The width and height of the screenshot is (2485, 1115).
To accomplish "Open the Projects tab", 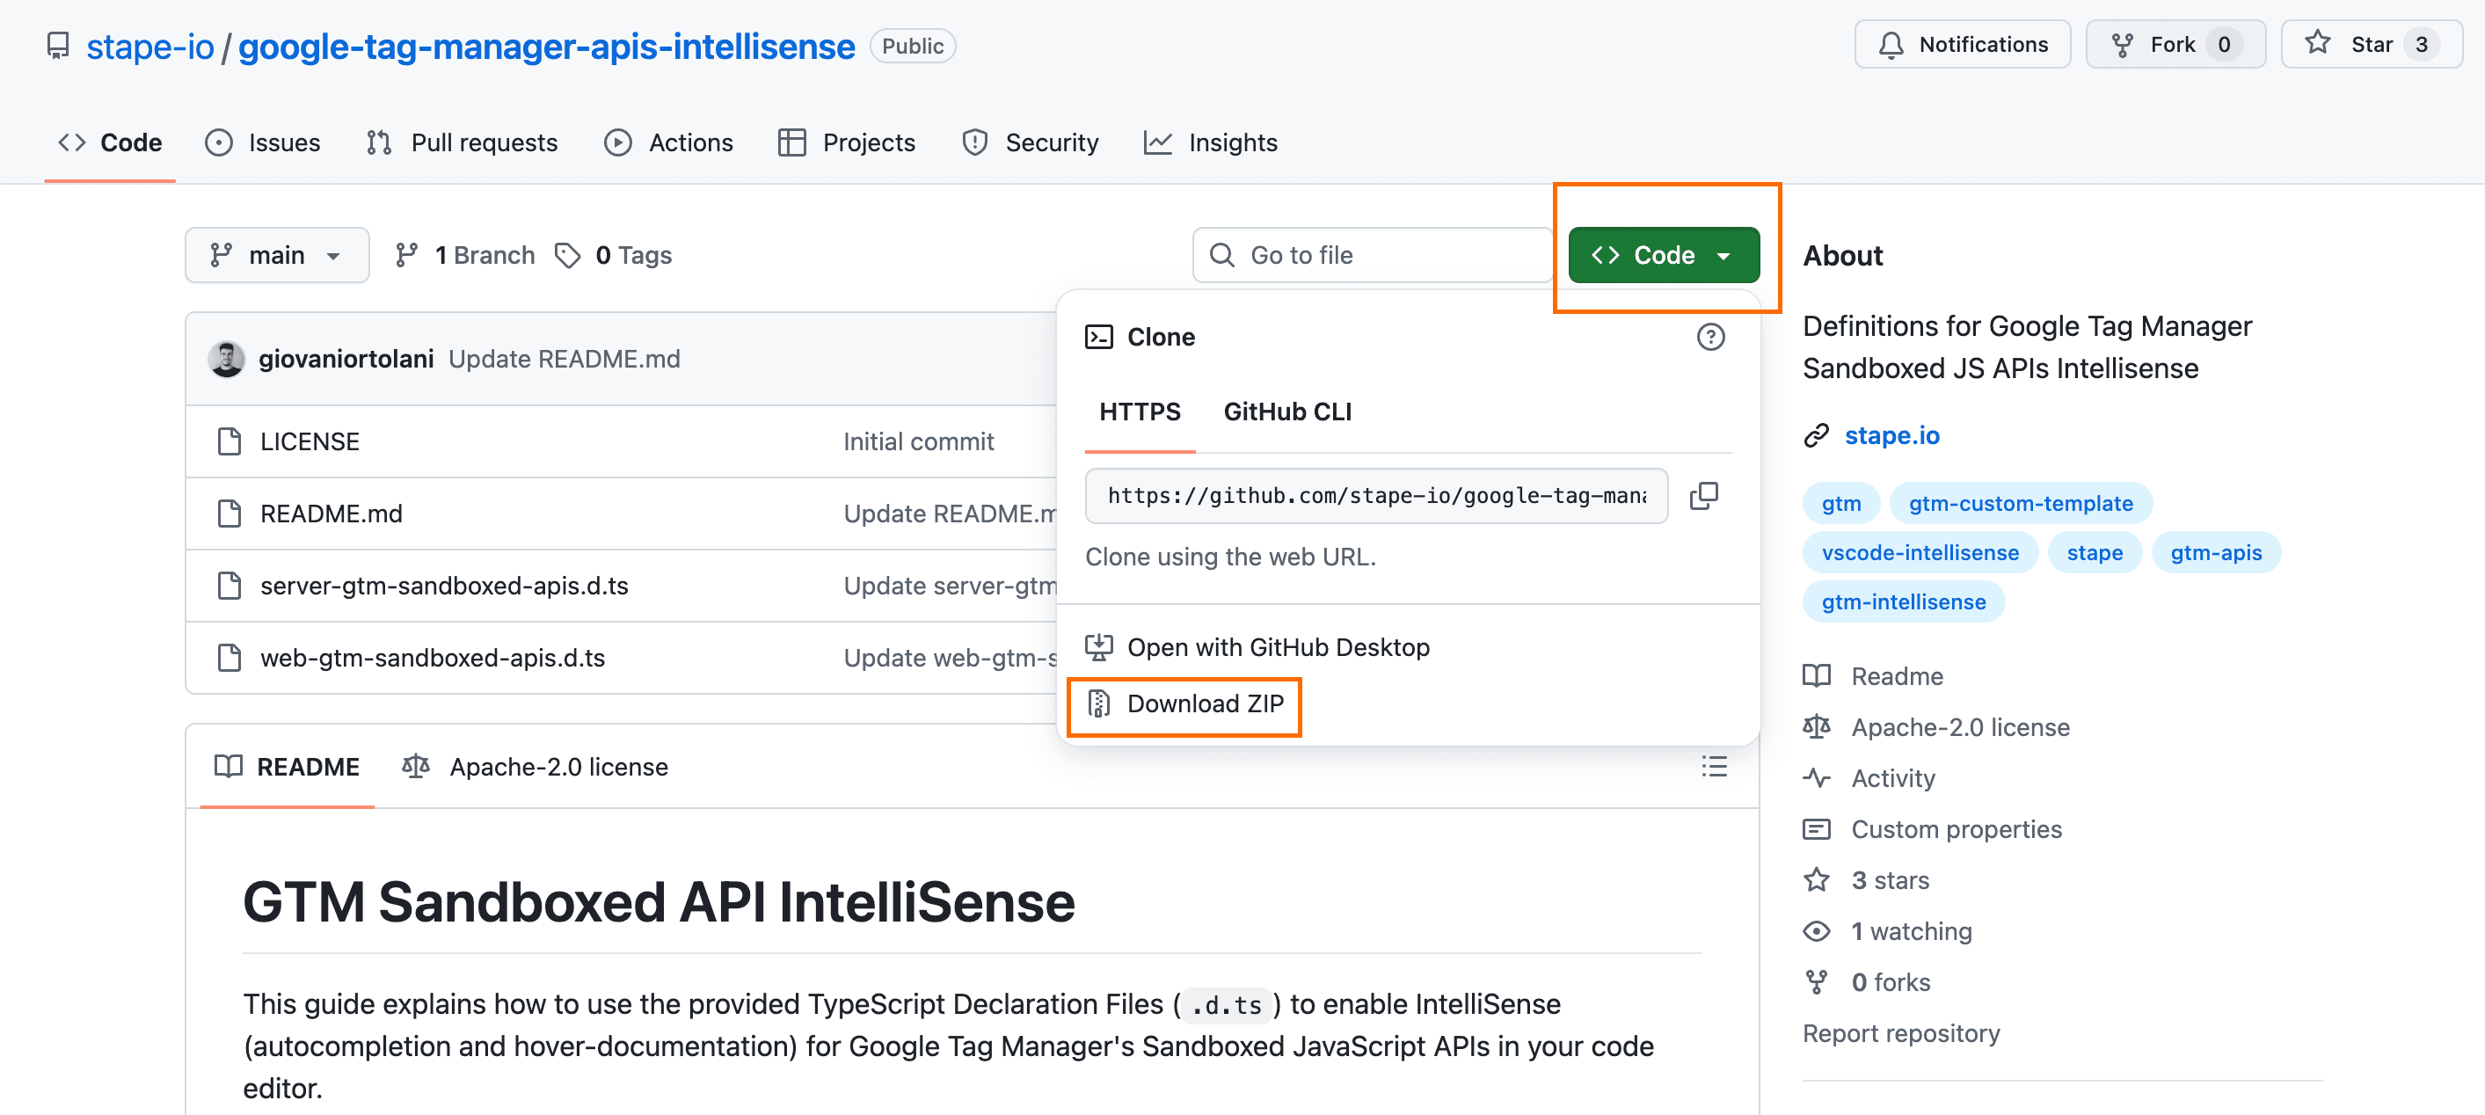I will 846,142.
